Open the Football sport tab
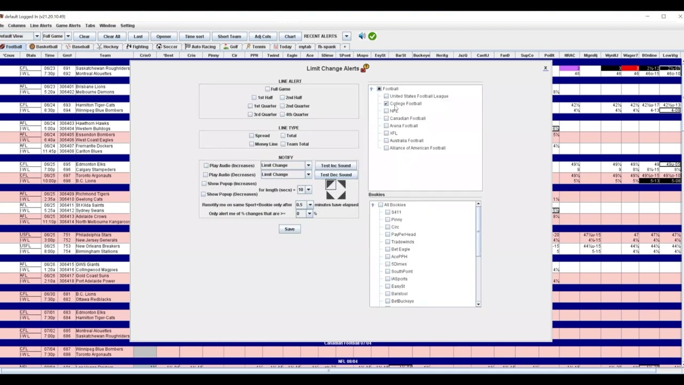 point(12,47)
